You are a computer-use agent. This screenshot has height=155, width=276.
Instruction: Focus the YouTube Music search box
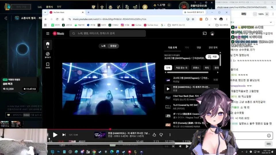(108, 33)
